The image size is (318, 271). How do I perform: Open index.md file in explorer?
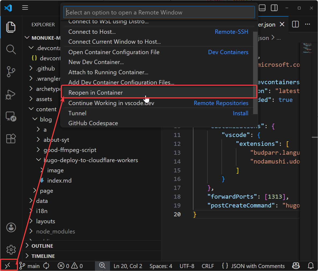tap(59, 180)
